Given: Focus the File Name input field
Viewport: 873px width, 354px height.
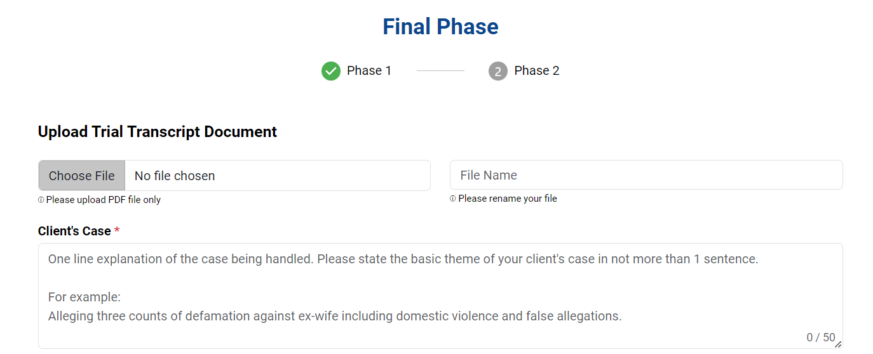Looking at the screenshot, I should (x=646, y=175).
